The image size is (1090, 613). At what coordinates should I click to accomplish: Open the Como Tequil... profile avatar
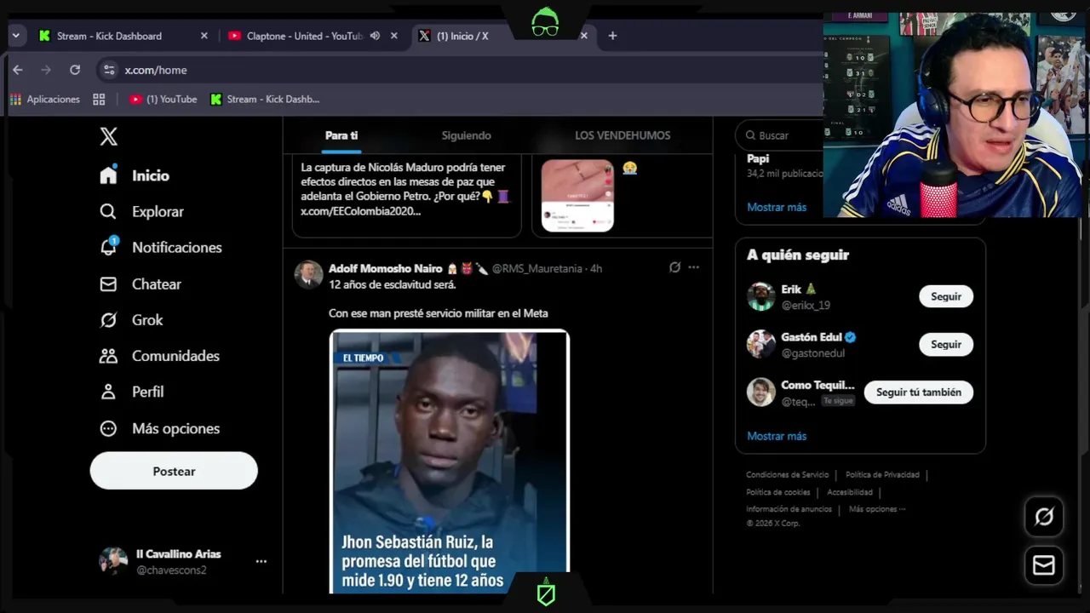[761, 392]
